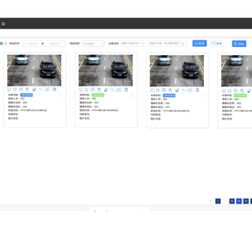The image size is (252, 252).
Task: Click the 导出 export button
Action: 239,44
